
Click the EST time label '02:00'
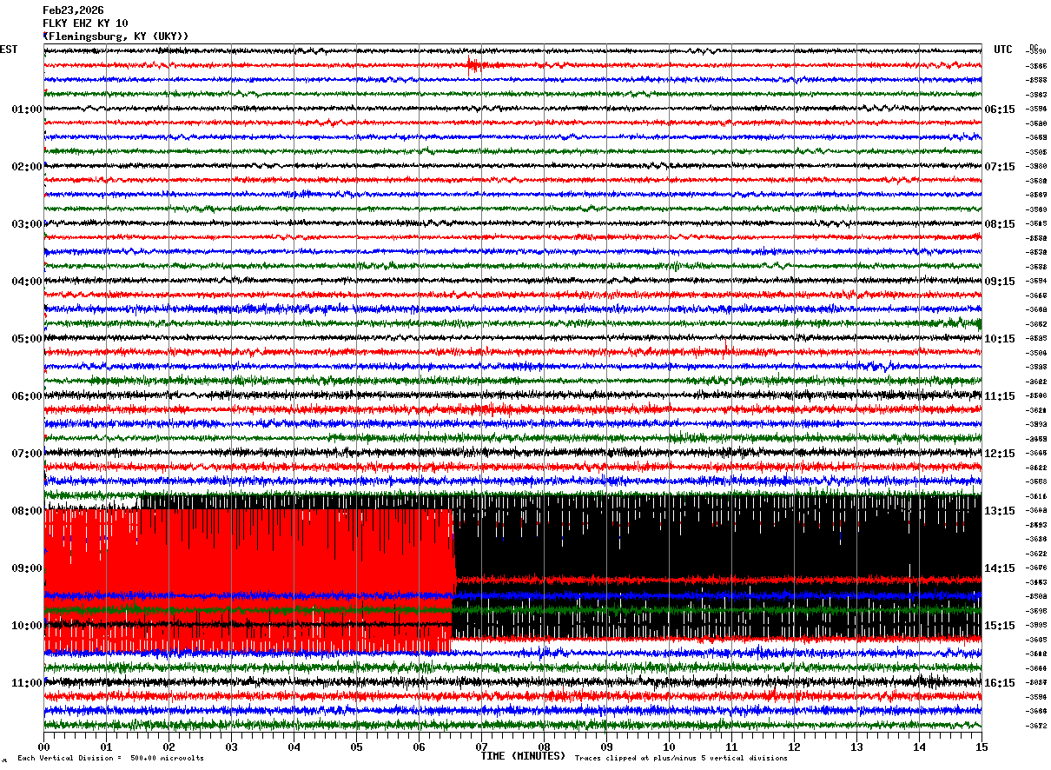(27, 167)
